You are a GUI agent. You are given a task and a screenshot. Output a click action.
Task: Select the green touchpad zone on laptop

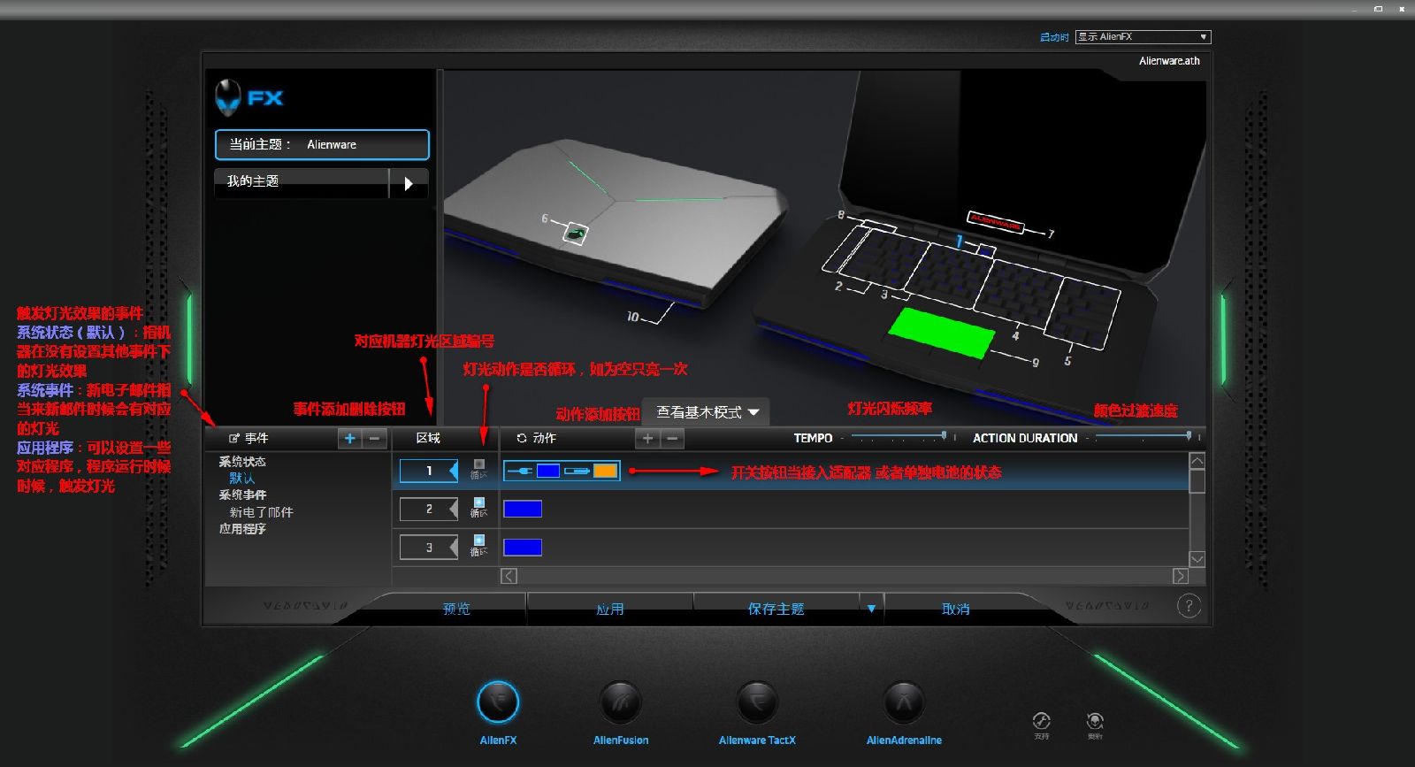(x=941, y=333)
